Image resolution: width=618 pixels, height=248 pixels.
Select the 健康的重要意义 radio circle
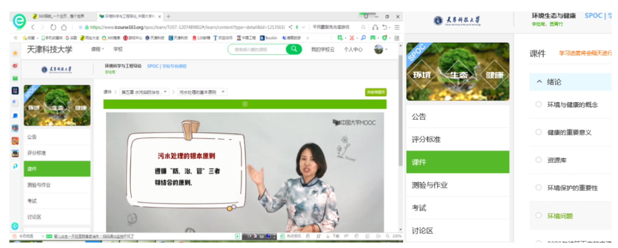pos(538,132)
